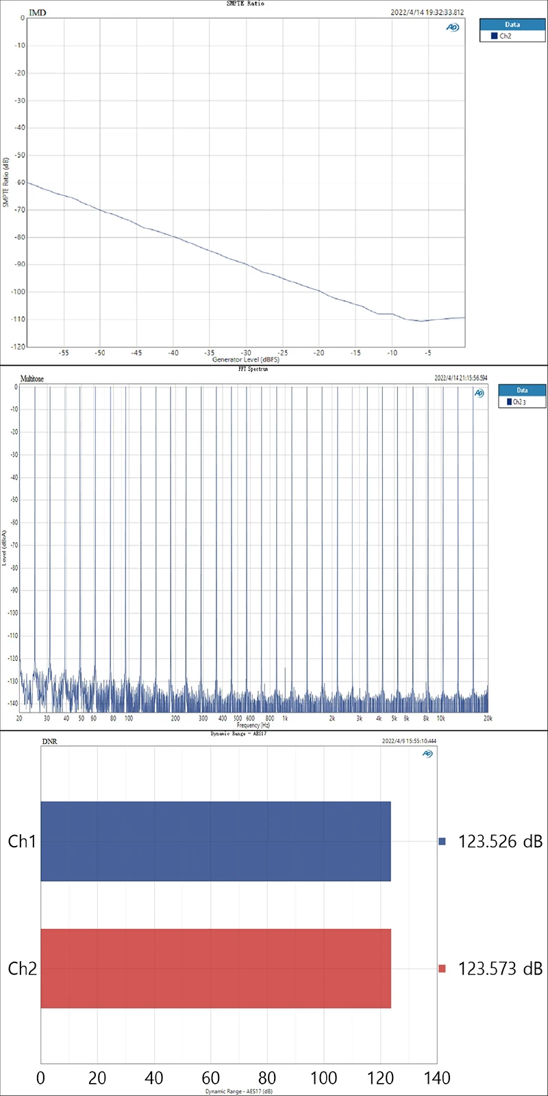The width and height of the screenshot is (548, 1096).
Task: Click the SMPTE Ratio heading above the IMD graph
Action: (245, 3)
